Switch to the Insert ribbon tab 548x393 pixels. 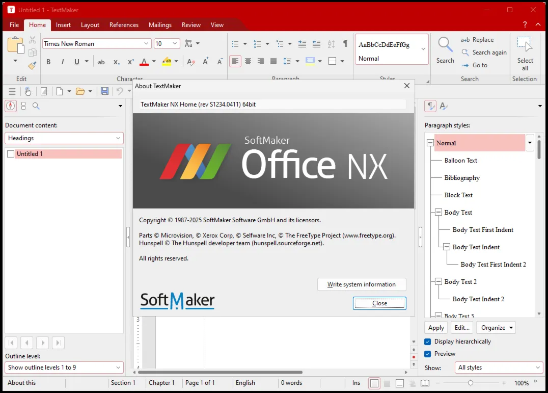(63, 25)
